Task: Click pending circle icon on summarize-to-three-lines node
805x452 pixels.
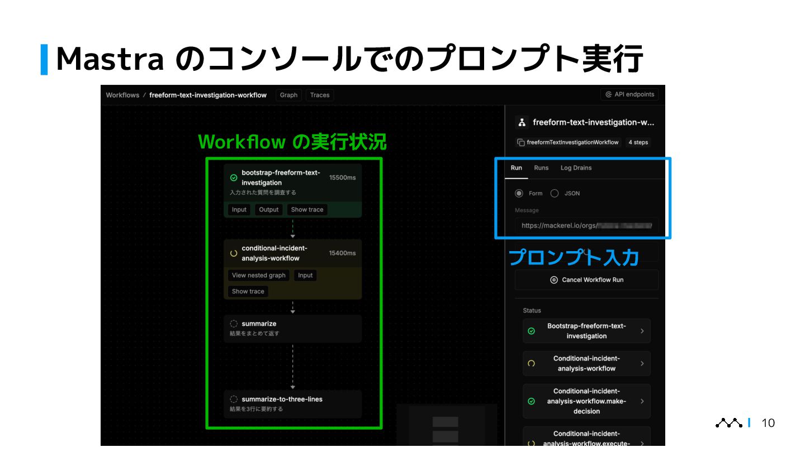Action: (x=234, y=400)
